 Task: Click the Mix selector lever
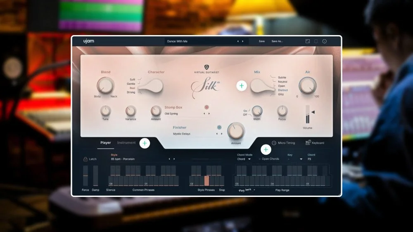[262, 86]
